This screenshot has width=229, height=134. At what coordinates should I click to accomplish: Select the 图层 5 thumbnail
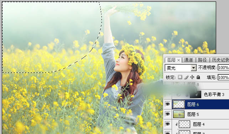[x=179, y=114]
